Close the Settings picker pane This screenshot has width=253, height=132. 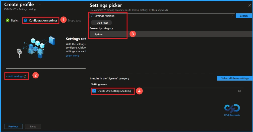(249, 5)
